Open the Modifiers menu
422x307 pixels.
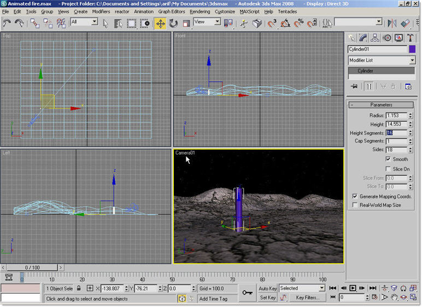click(101, 11)
